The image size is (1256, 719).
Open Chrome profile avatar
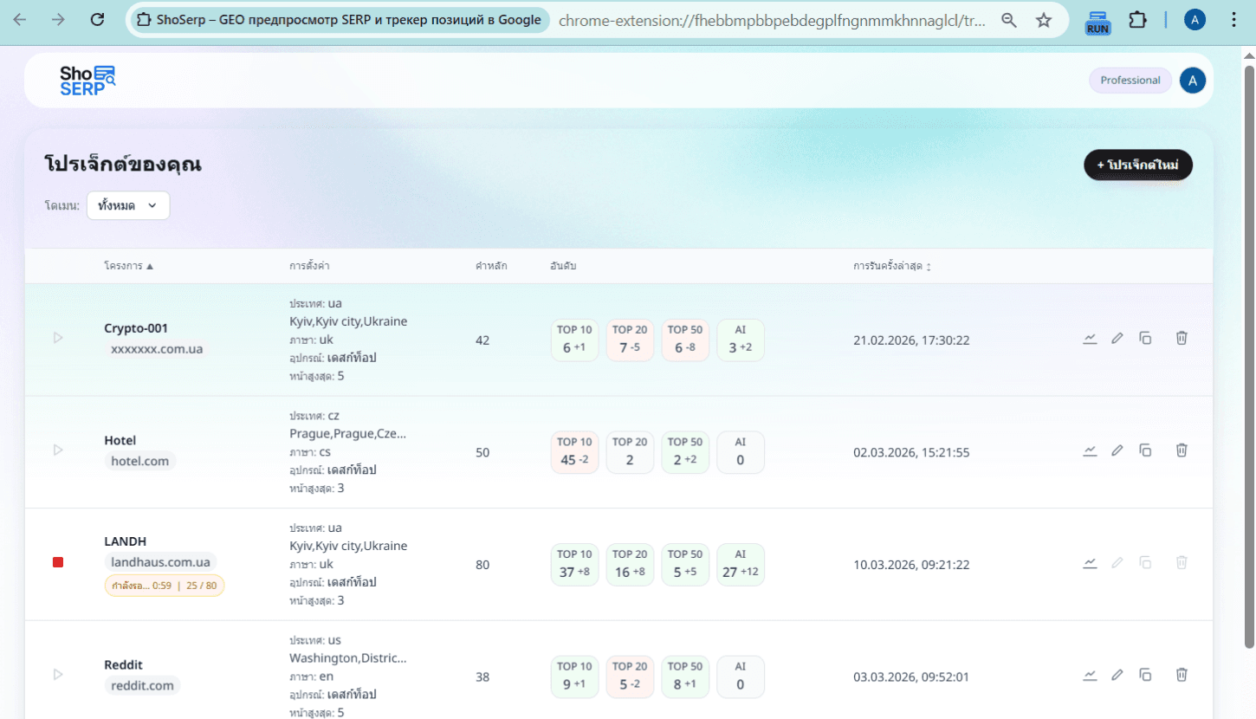1194,20
